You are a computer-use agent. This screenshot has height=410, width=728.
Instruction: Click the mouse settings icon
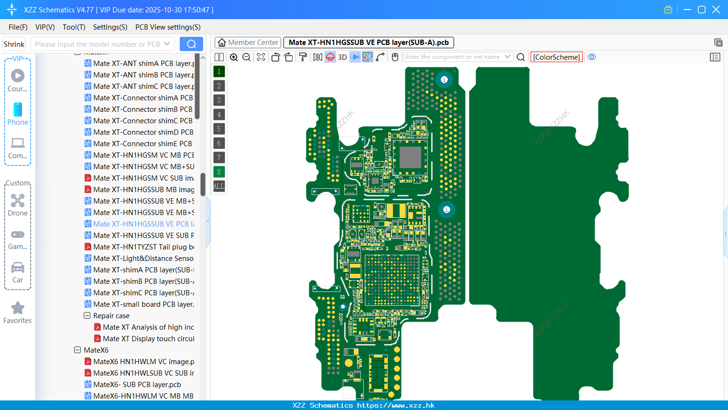point(395,57)
